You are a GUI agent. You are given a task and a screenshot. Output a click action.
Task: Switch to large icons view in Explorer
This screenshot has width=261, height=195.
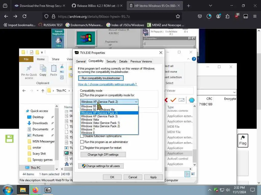click(x=193, y=174)
